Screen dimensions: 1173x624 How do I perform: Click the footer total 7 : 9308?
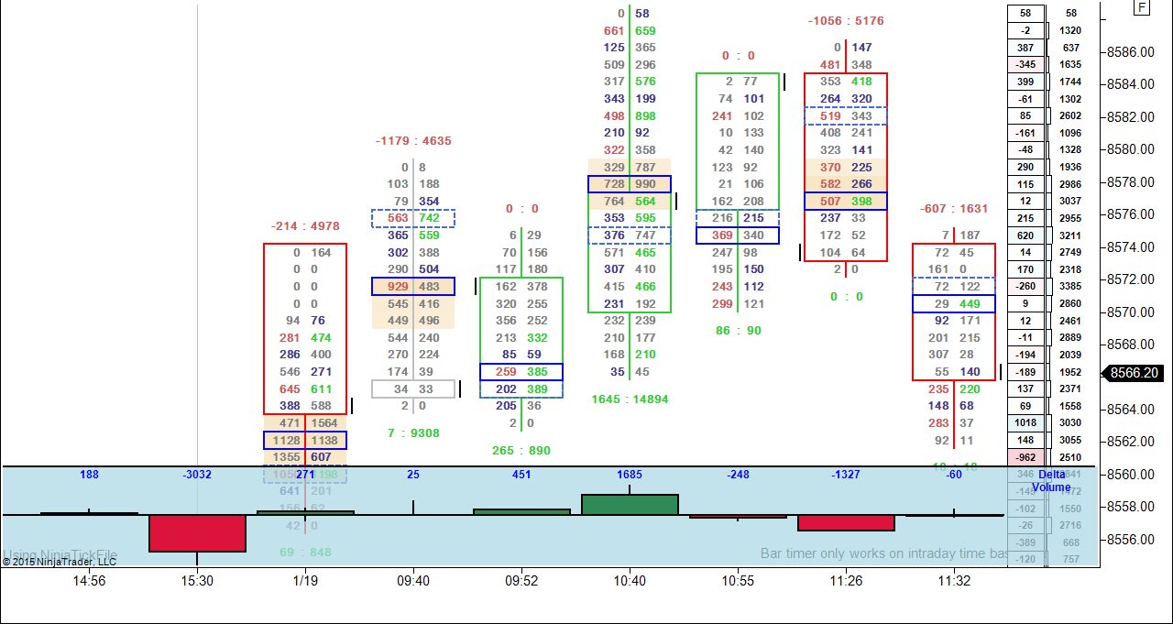(x=413, y=433)
